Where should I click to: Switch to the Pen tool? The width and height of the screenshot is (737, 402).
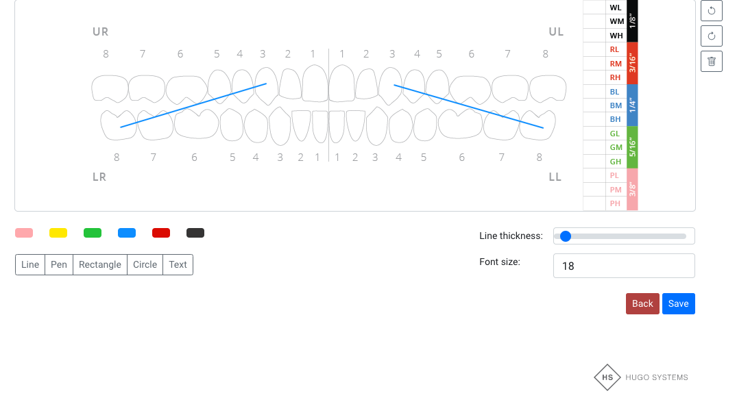[59, 264]
